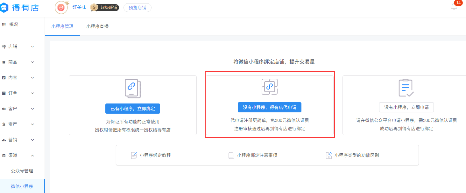Expand the 订单 sidebar menu
This screenshot has height=193, width=466.
pos(19,93)
